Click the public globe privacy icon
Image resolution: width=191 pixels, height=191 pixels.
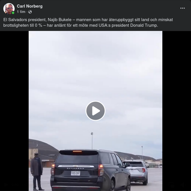(30, 12)
